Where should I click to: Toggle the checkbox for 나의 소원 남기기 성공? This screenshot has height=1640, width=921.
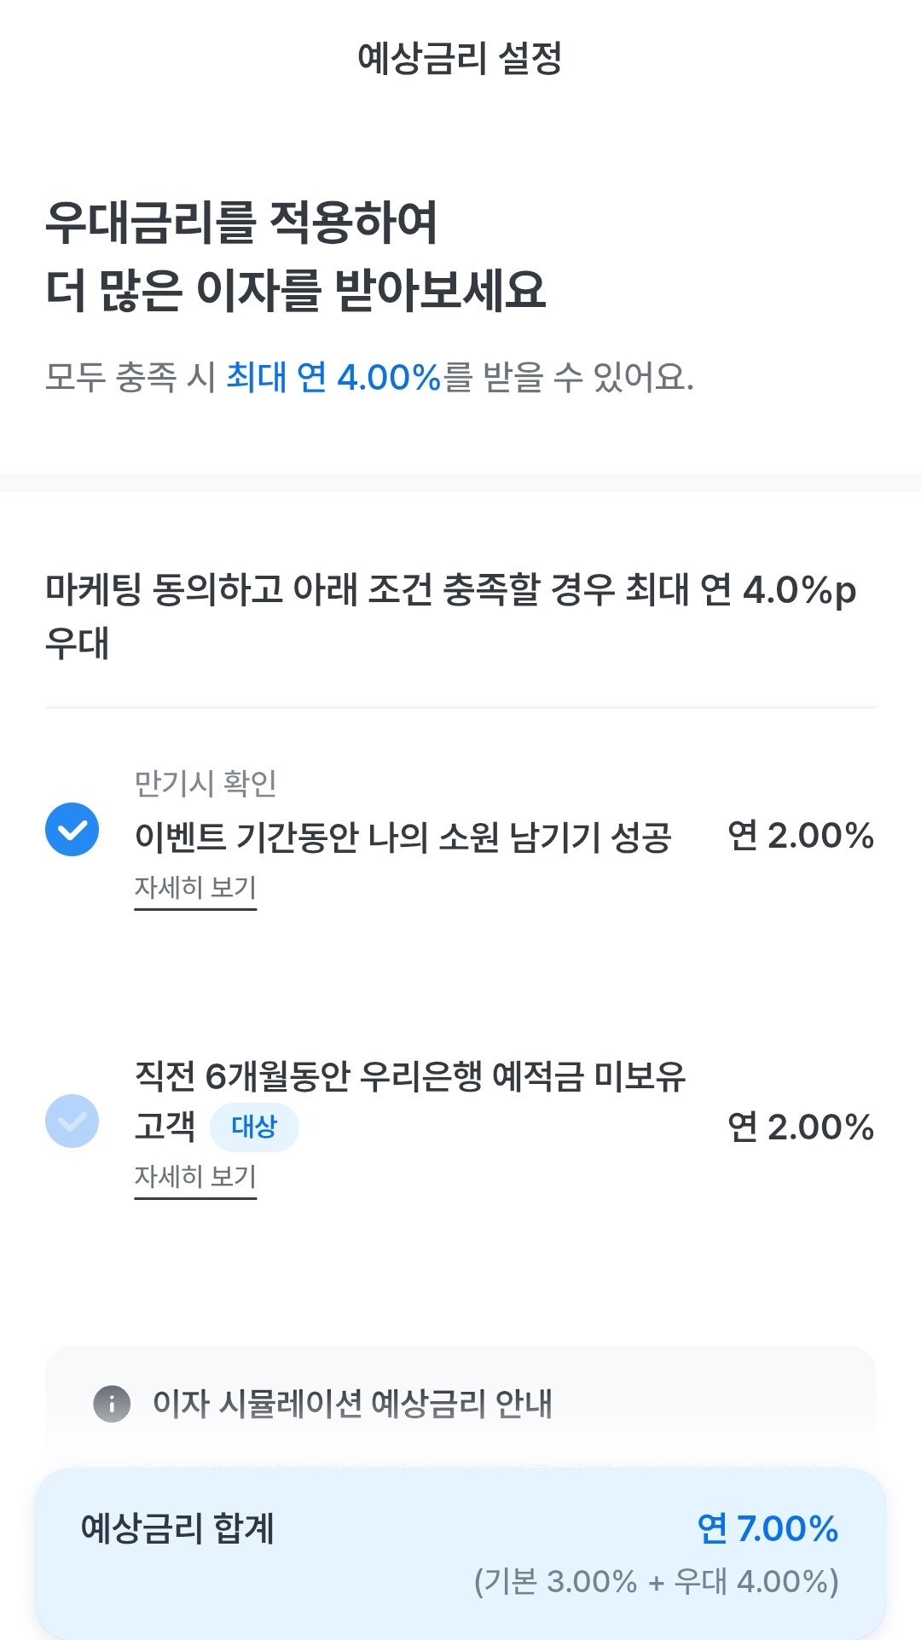[x=72, y=830]
